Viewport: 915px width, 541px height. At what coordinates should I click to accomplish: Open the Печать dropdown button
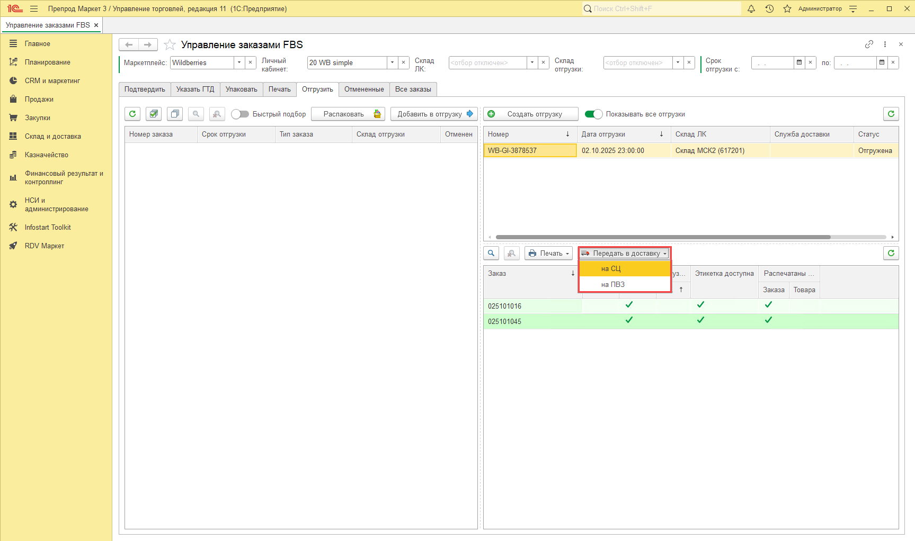(548, 254)
